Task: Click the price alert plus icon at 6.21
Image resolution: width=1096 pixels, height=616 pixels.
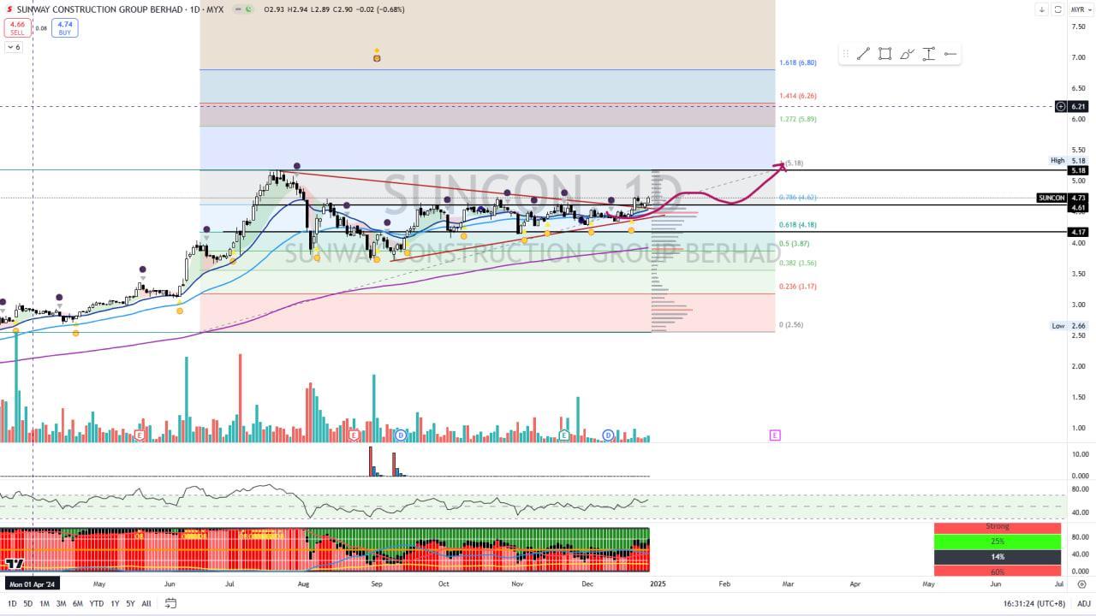Action: pos(1061,106)
